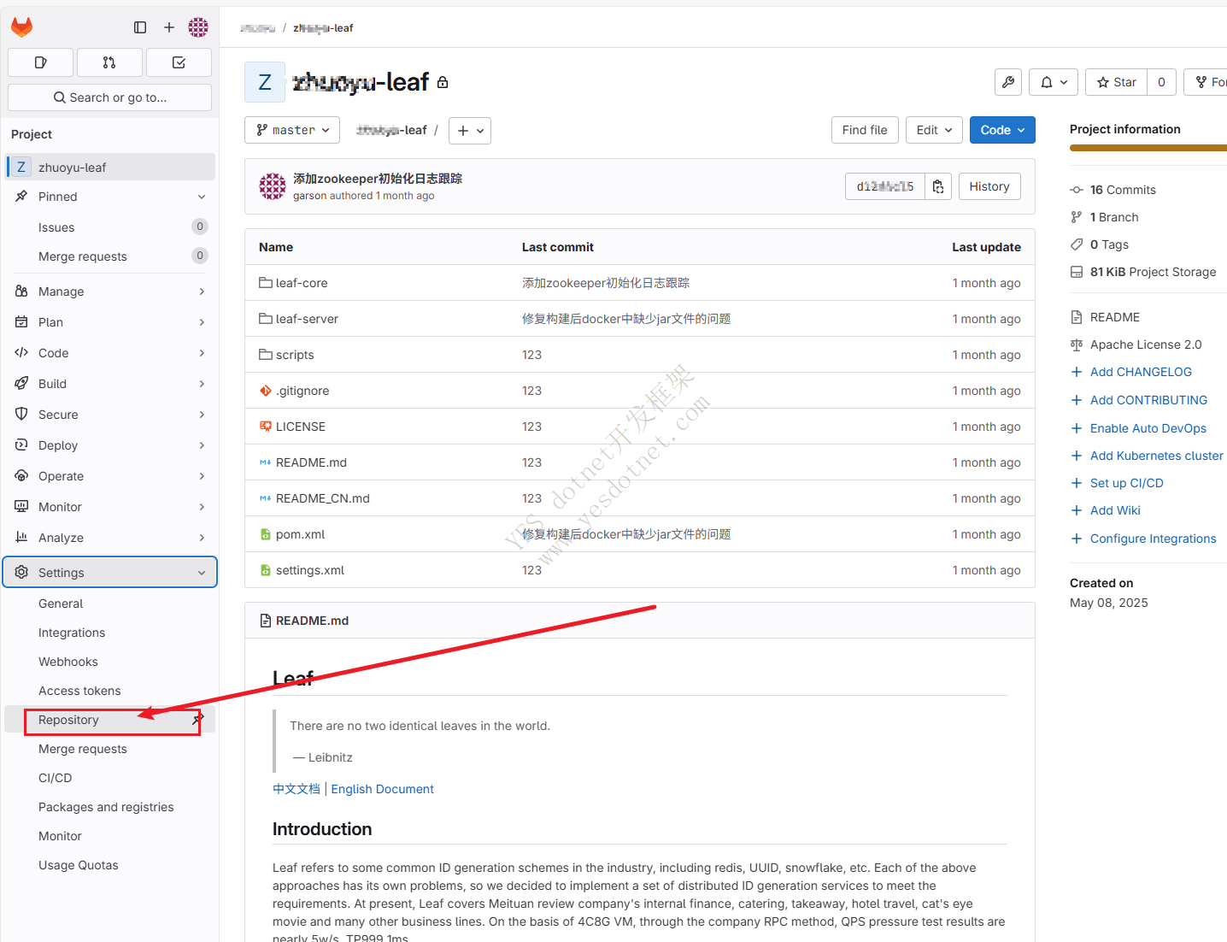Expand the Secure menu

tap(109, 415)
